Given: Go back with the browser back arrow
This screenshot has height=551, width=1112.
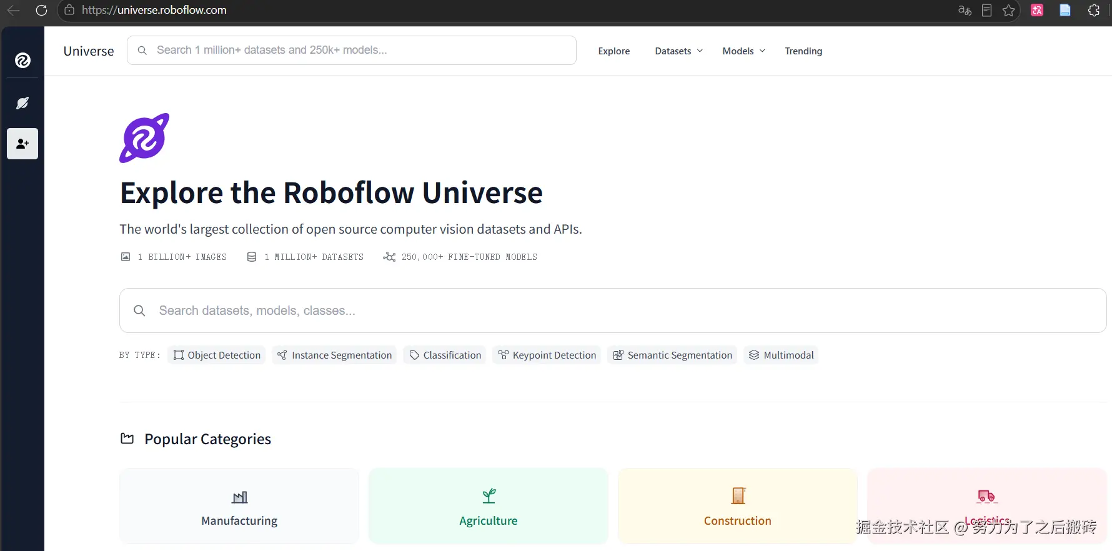Looking at the screenshot, I should coord(13,10).
